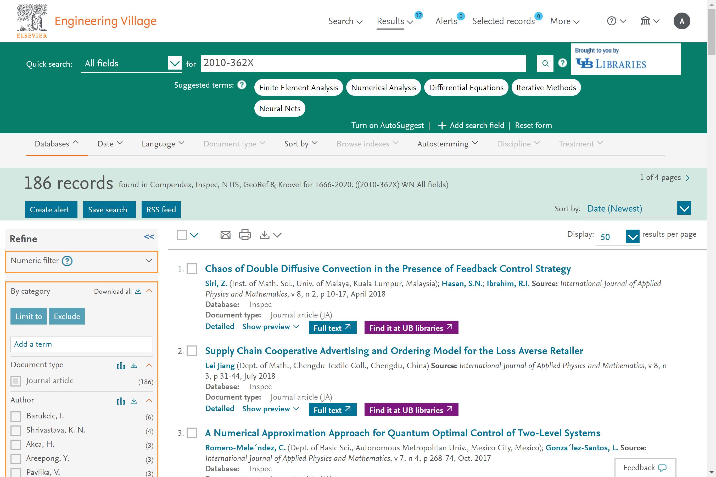Image resolution: width=716 pixels, height=477 pixels.
Task: Collapse the Author facet
Action: (149, 400)
